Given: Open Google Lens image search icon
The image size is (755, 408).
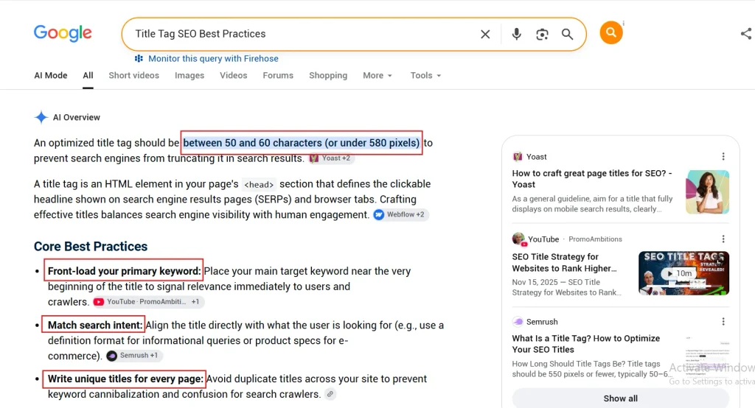Looking at the screenshot, I should point(542,34).
